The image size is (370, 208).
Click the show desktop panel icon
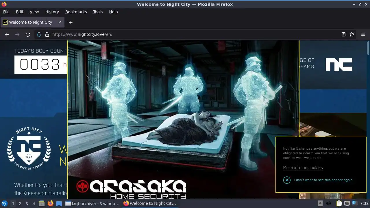(x=59, y=203)
